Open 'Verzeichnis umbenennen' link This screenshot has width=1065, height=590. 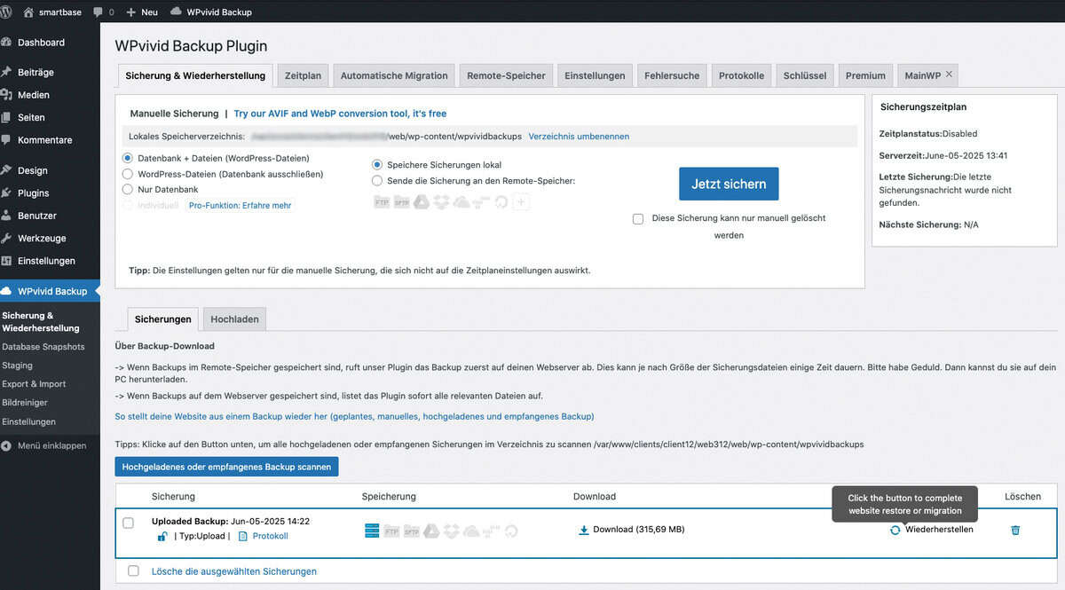point(579,137)
